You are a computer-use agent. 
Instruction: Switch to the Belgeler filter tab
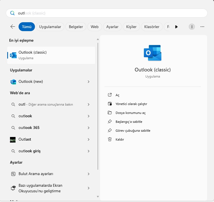coord(76,27)
